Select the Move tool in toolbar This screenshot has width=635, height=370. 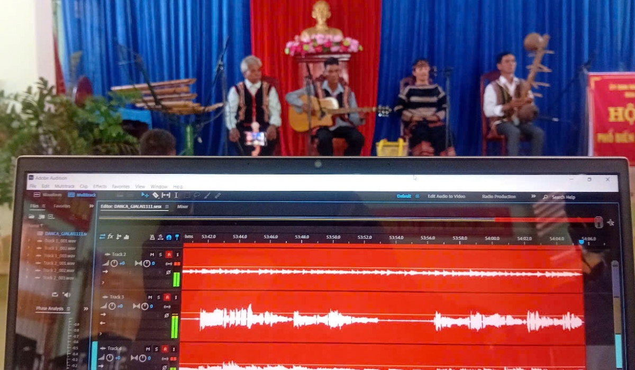145,195
